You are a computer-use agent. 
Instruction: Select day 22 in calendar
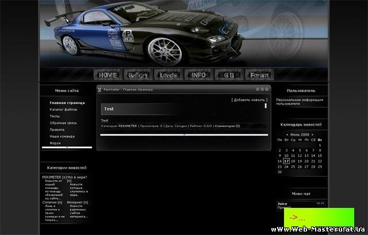320,161
